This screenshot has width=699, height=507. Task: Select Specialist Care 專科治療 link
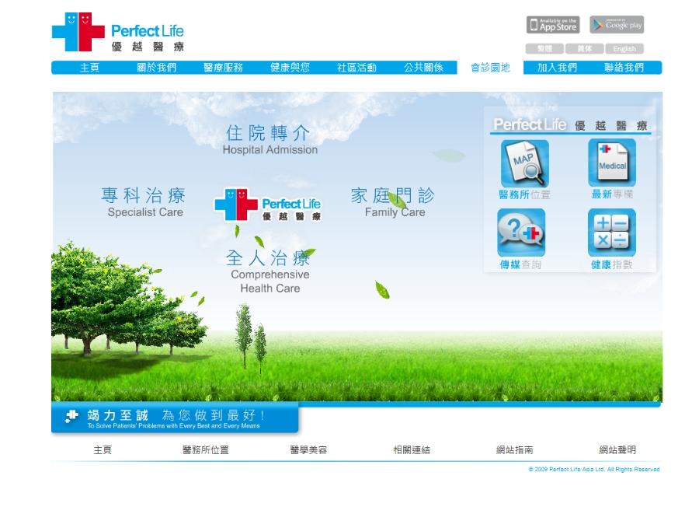144,202
